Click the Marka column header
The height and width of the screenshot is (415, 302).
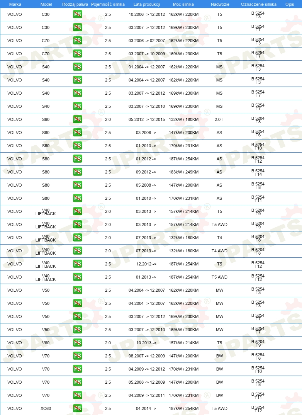tap(15, 4)
